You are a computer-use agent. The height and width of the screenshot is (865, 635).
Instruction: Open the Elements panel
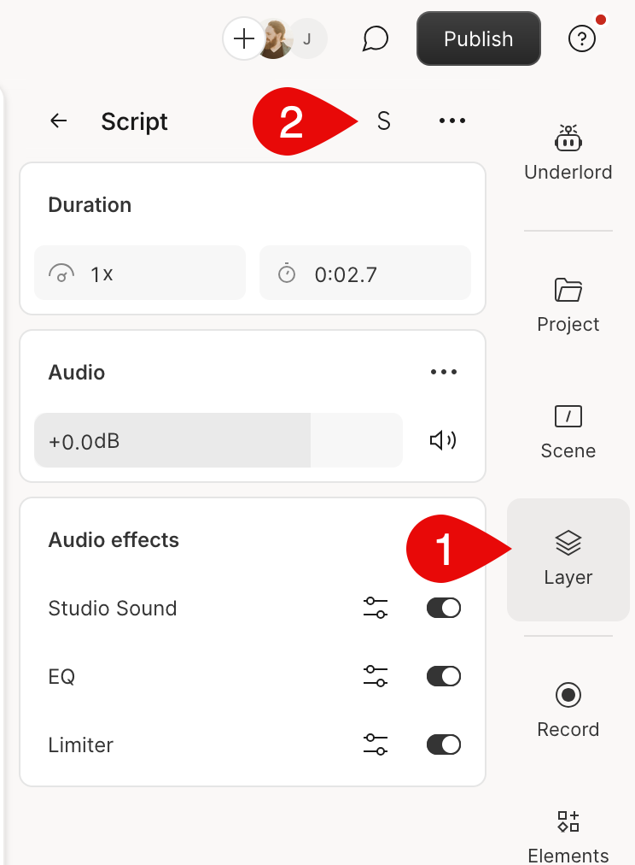[x=568, y=836]
